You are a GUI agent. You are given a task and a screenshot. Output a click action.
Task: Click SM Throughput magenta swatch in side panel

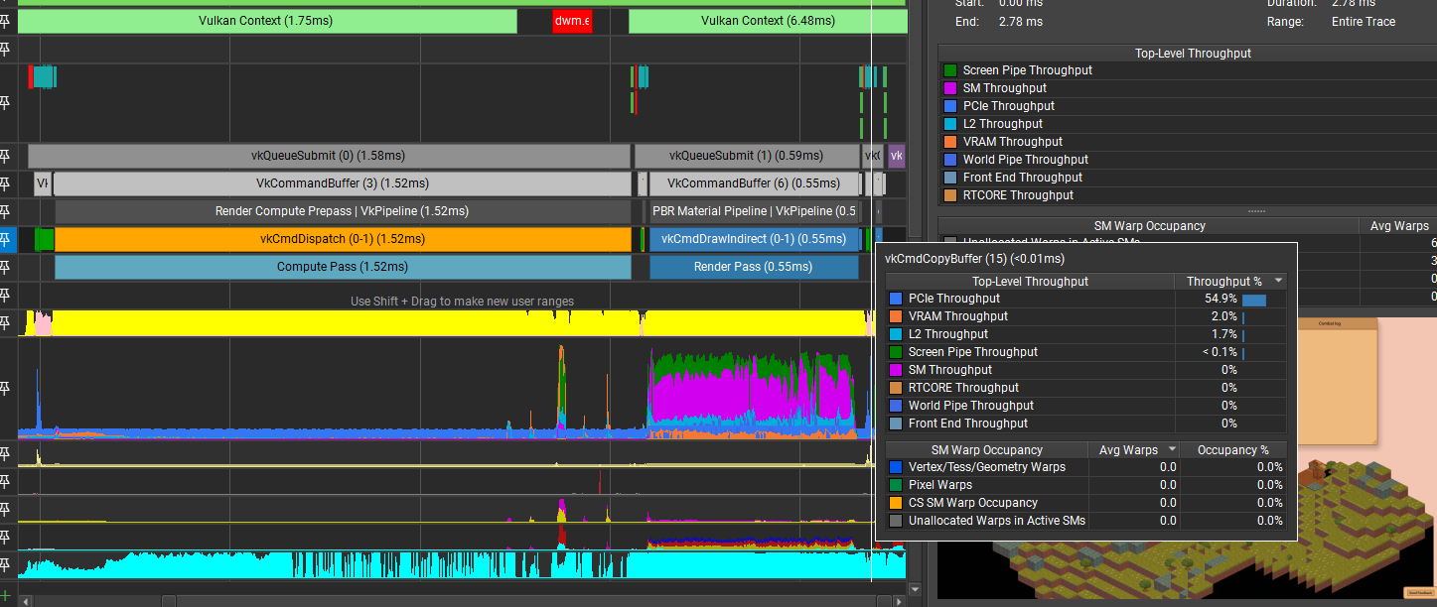click(950, 88)
